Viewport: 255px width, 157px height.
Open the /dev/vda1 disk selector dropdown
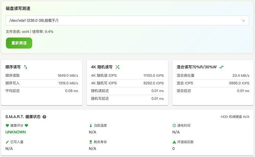coord(127,20)
